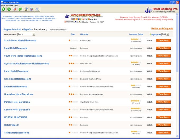
Task: Click the Esplugues Del Llobregat location text
Action: click(90, 71)
